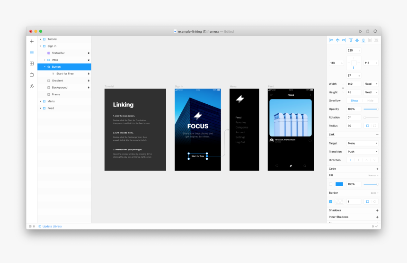
Task: Select uniform radius option
Action: [x=367, y=126]
